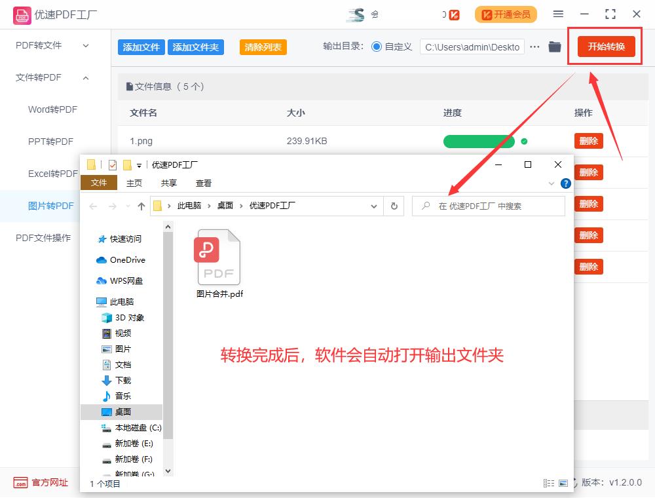Switch Explorer to large thumbnail view
This screenshot has height=498, width=655.
click(562, 482)
